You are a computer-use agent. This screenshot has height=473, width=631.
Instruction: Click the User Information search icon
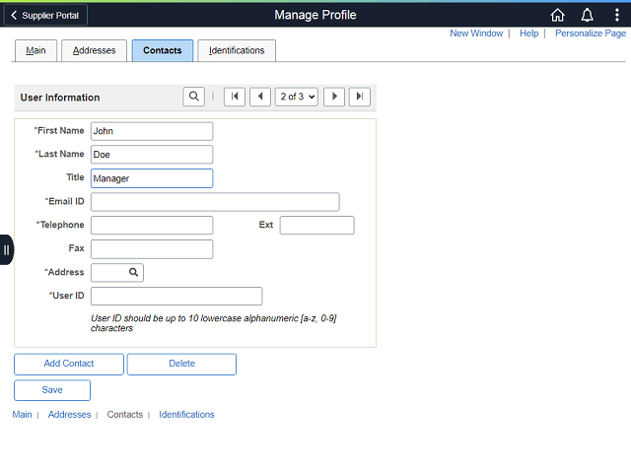[193, 97]
